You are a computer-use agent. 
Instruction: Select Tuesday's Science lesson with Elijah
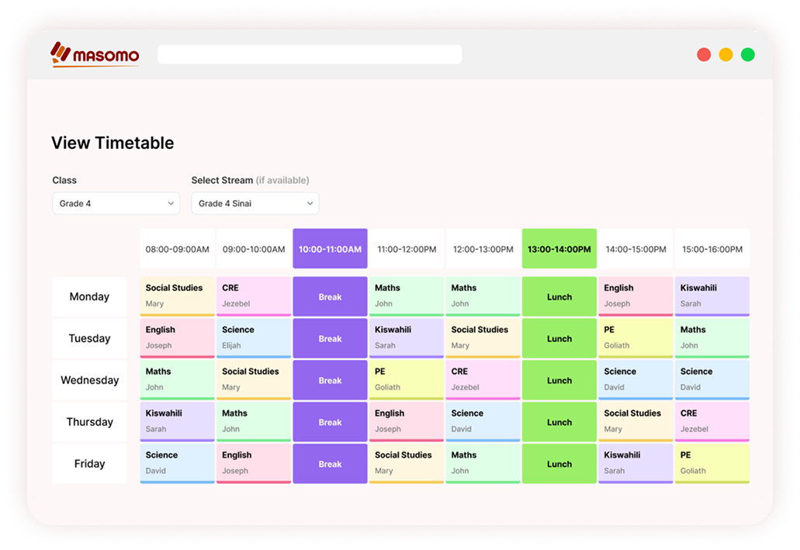254,338
